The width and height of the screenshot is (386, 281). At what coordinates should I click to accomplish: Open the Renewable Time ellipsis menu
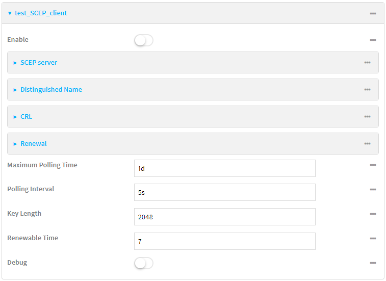[373, 239]
